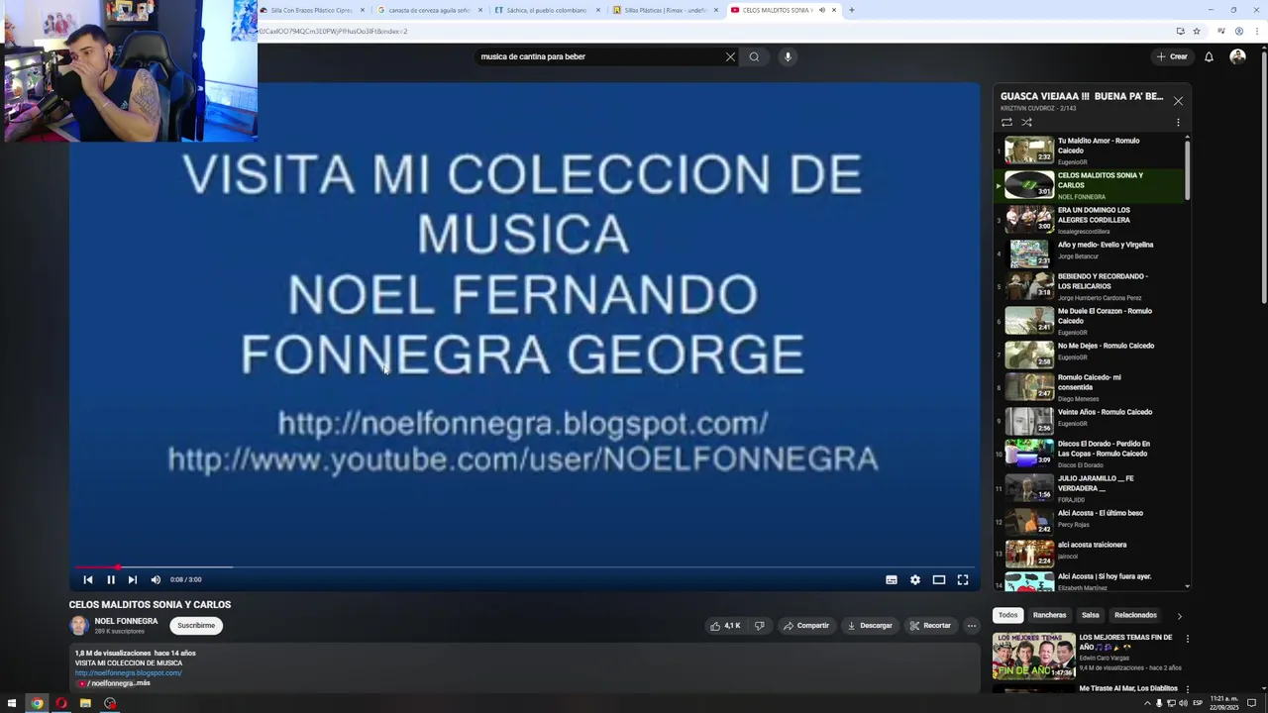Click the YouTube search magnifier button

point(754,56)
